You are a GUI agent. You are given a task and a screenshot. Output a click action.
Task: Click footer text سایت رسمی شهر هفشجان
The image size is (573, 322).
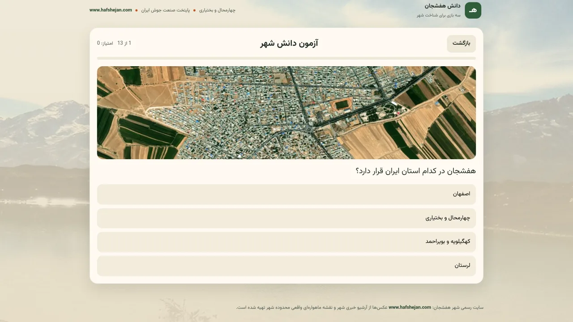coord(458,307)
